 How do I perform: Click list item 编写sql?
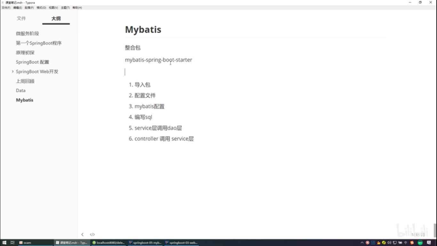143,117
